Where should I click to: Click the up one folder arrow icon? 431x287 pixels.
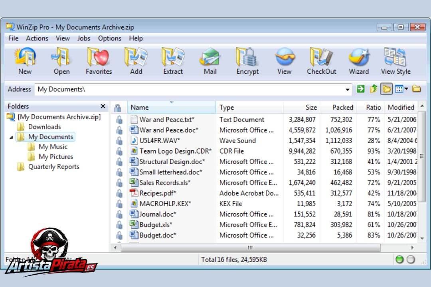373,89
